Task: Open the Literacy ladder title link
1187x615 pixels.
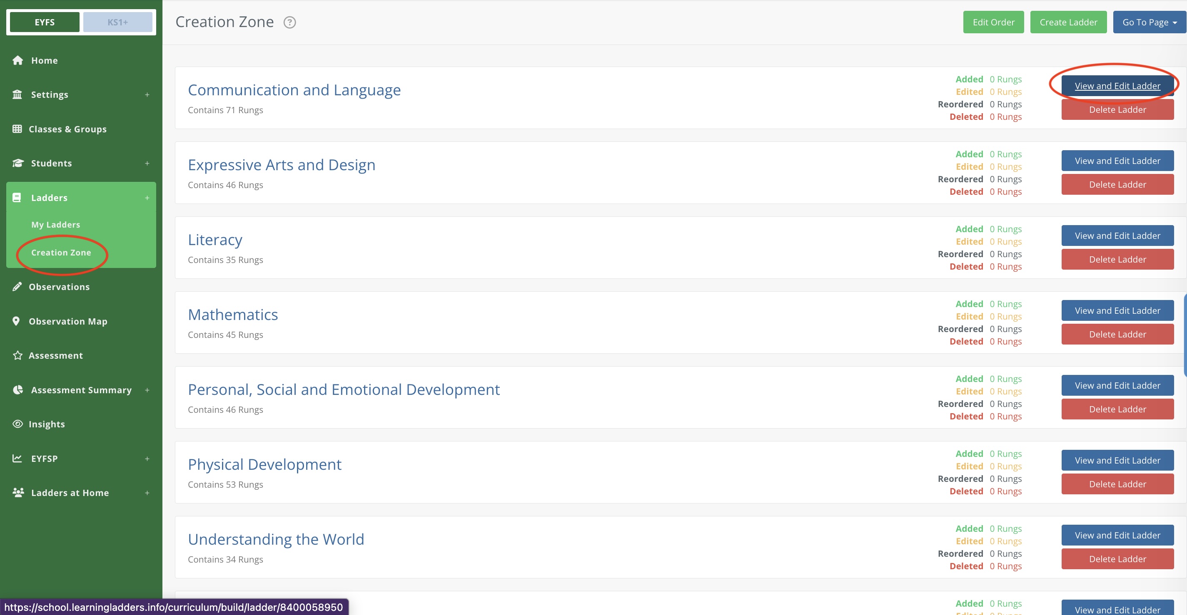Action: pyautogui.click(x=215, y=240)
